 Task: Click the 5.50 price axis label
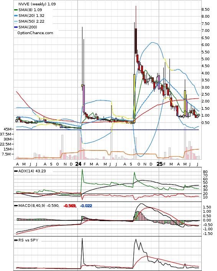click(205, 52)
